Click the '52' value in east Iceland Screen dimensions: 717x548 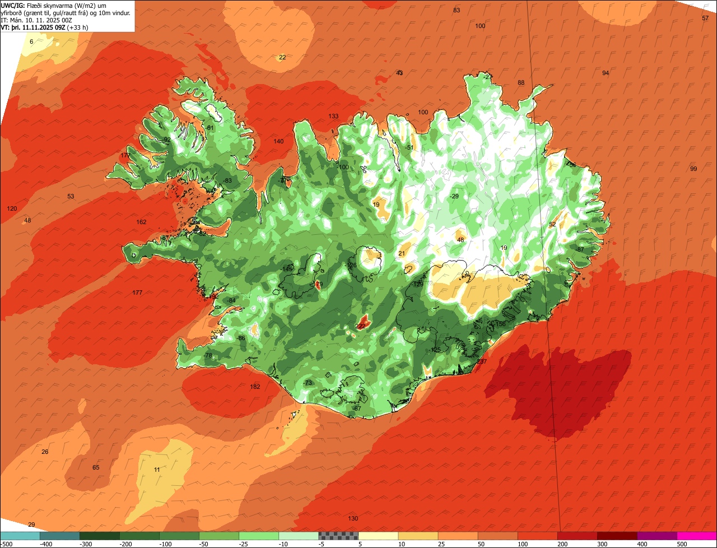click(552, 224)
